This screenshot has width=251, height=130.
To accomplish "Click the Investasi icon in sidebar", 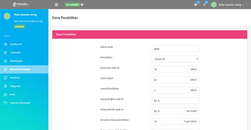I will 5,78.
